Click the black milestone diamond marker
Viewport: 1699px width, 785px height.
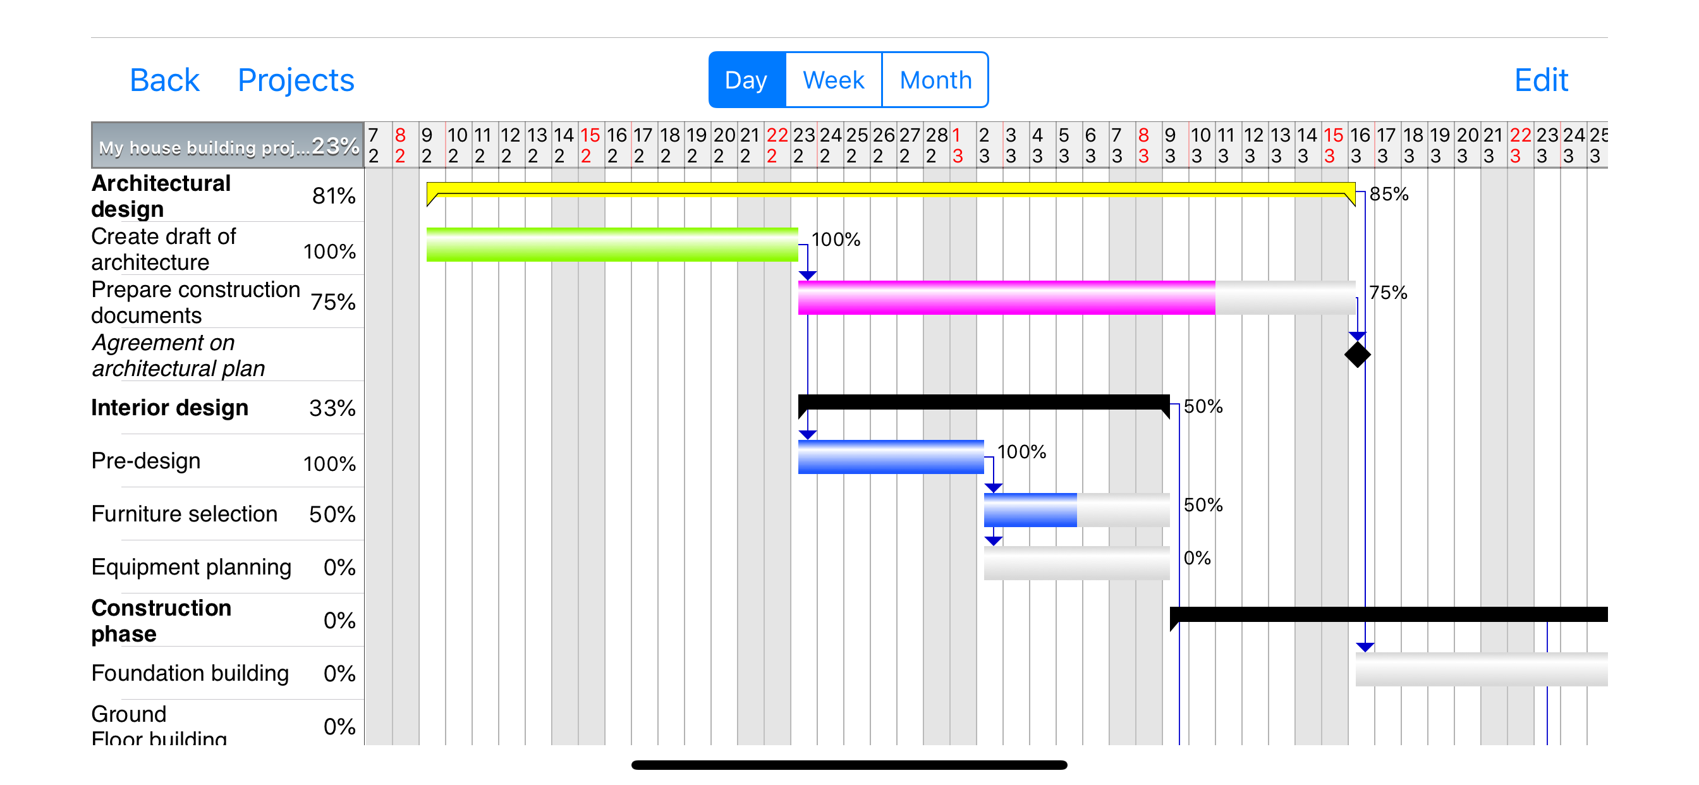(1356, 354)
